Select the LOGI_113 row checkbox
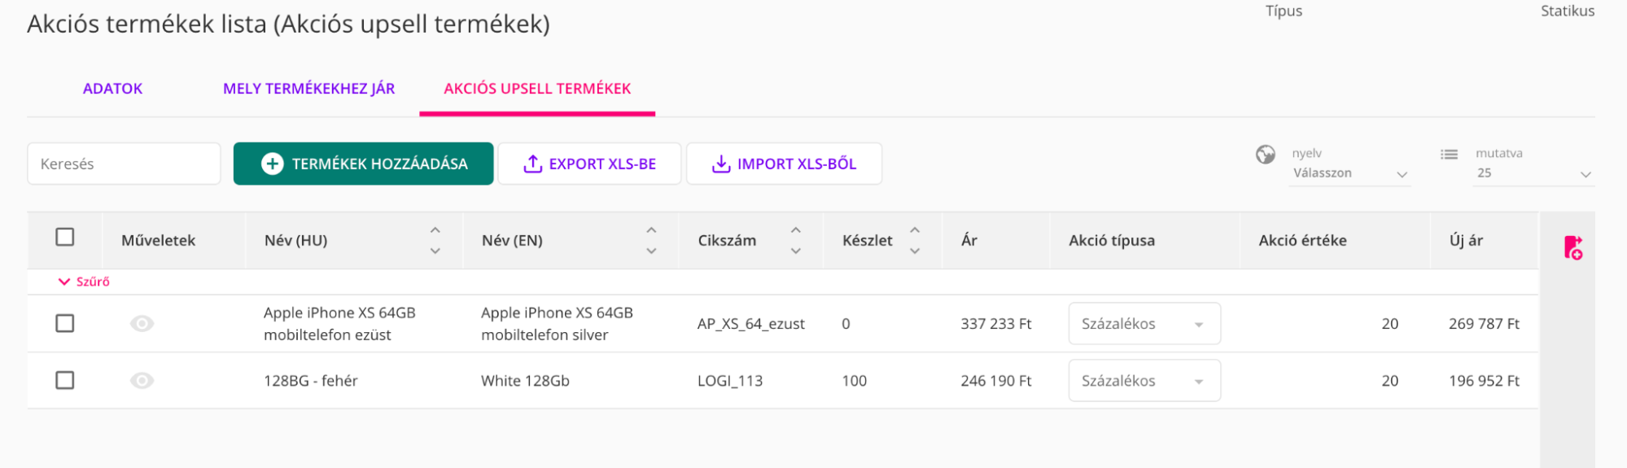 click(x=65, y=381)
